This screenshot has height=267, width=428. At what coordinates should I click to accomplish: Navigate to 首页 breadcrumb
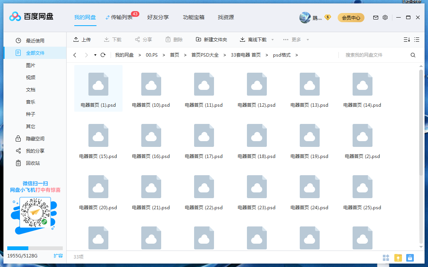click(x=175, y=55)
